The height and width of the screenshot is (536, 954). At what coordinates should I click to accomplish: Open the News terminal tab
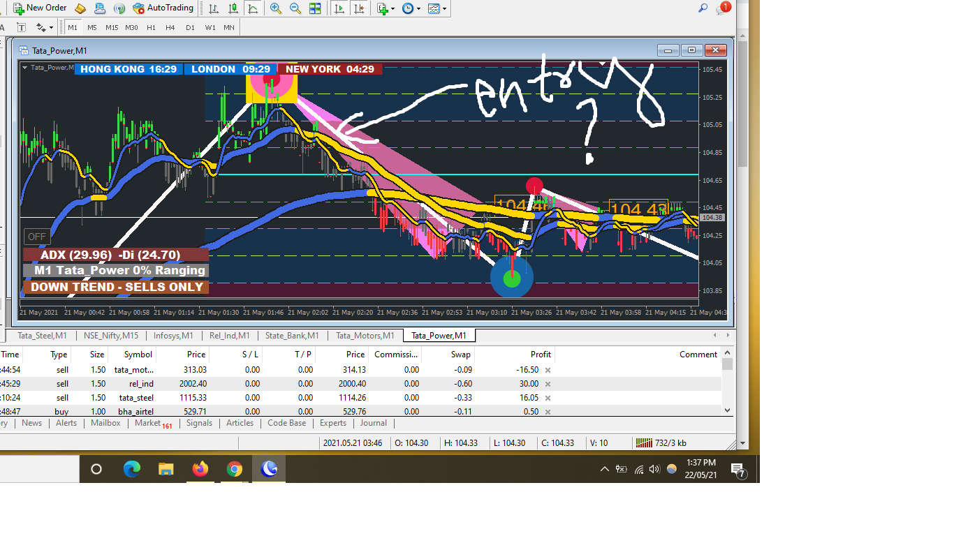(31, 423)
